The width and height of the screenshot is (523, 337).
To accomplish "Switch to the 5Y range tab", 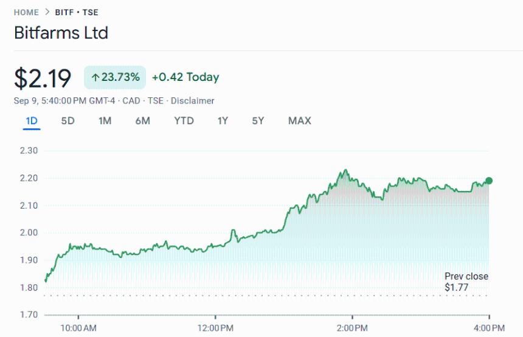I will coord(258,120).
